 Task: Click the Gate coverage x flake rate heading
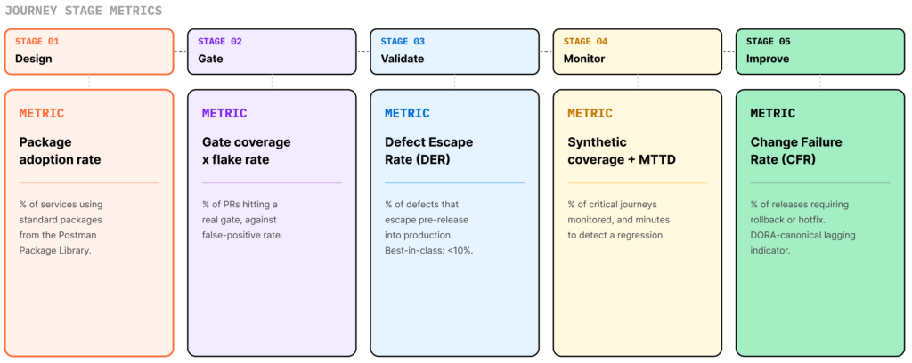246,151
